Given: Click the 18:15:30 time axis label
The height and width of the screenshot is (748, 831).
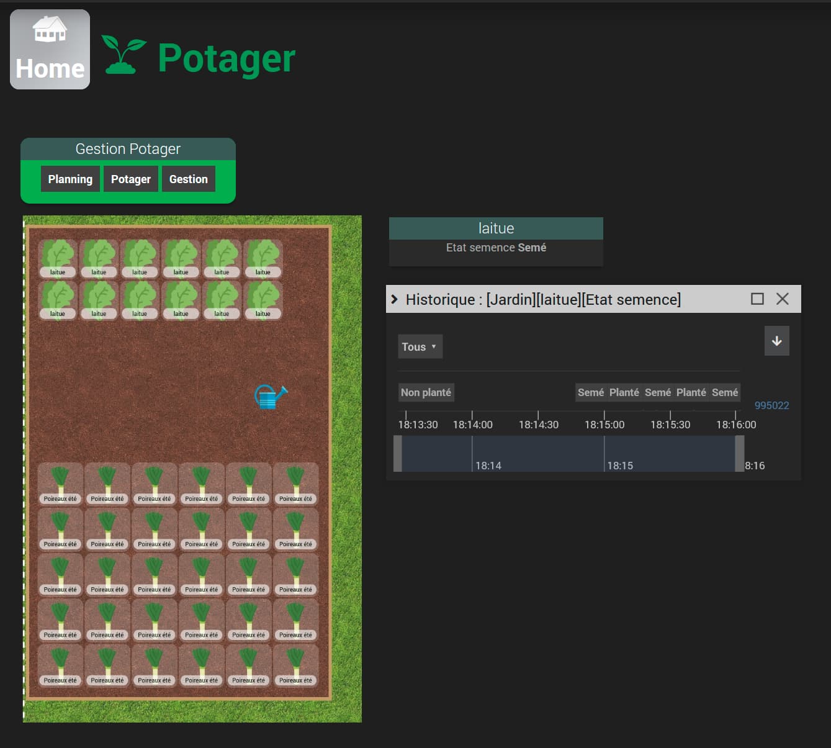Looking at the screenshot, I should tap(670, 425).
